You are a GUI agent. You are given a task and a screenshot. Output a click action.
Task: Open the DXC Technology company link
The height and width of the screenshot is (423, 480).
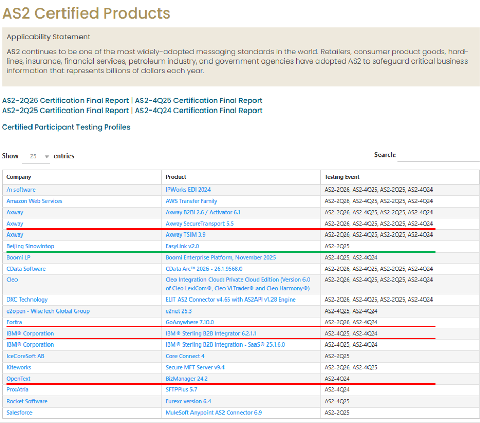(x=27, y=300)
